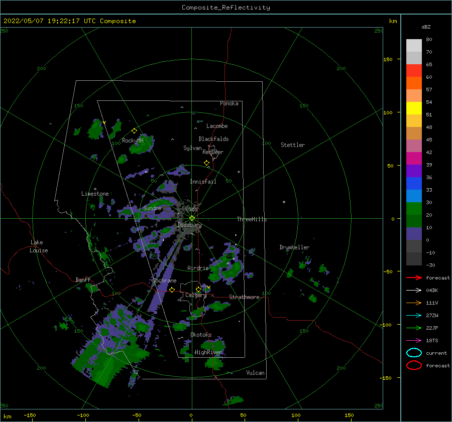The width and height of the screenshot is (452, 422).
Task: Click the Airdrie city label
Action: click(198, 268)
